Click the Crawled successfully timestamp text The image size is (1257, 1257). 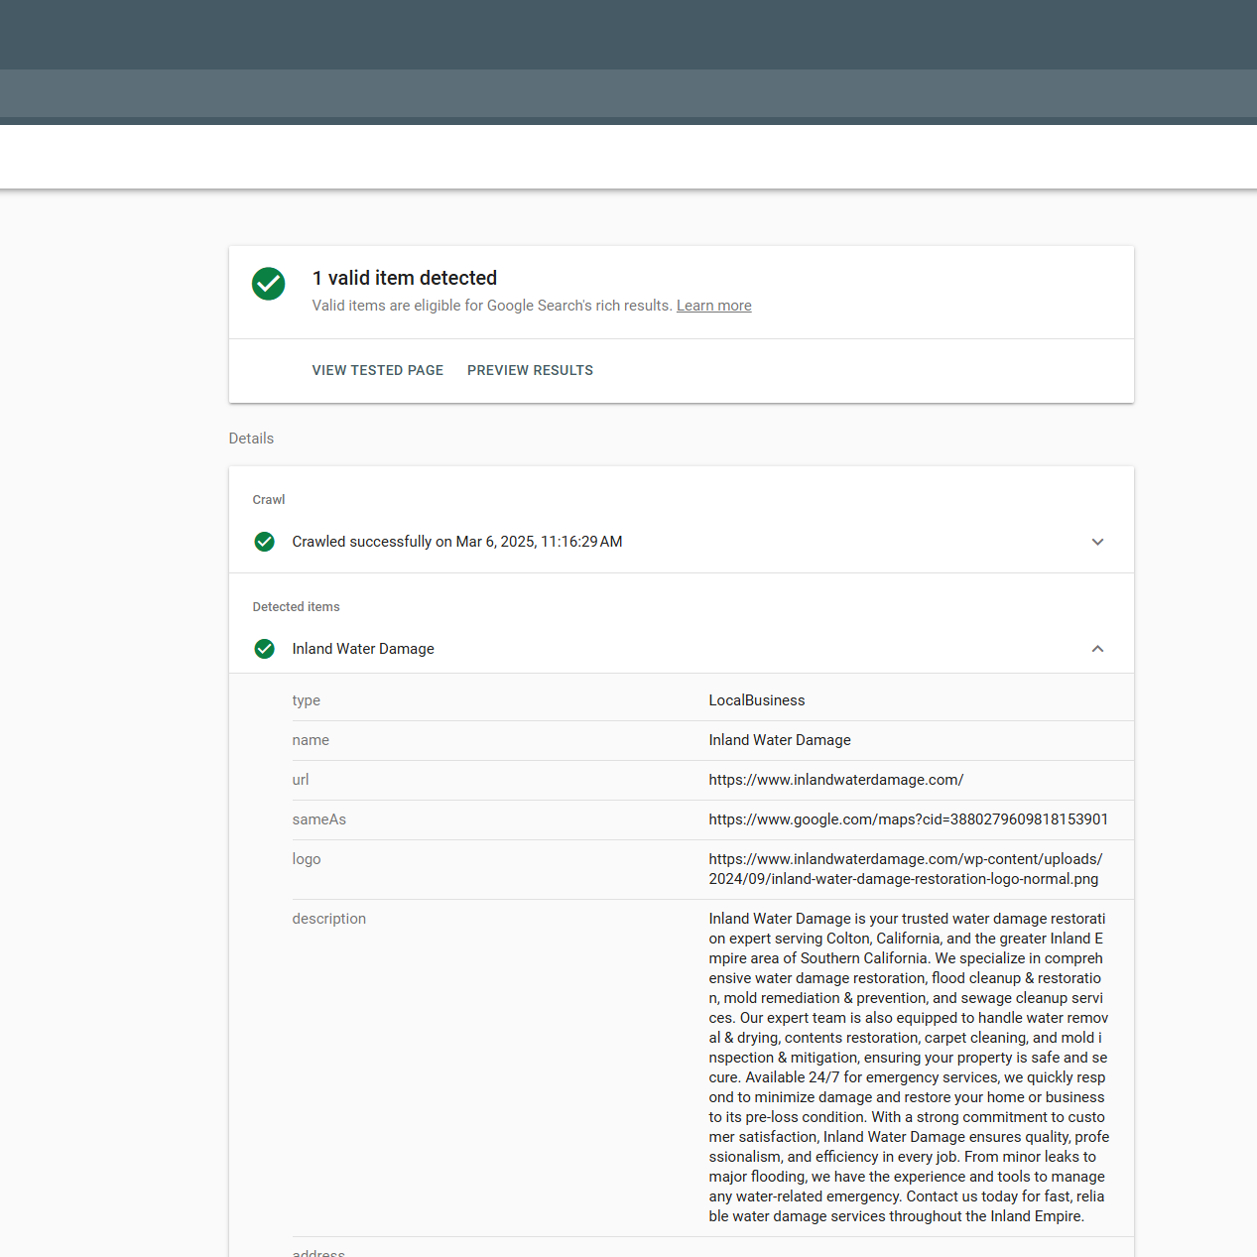point(456,542)
